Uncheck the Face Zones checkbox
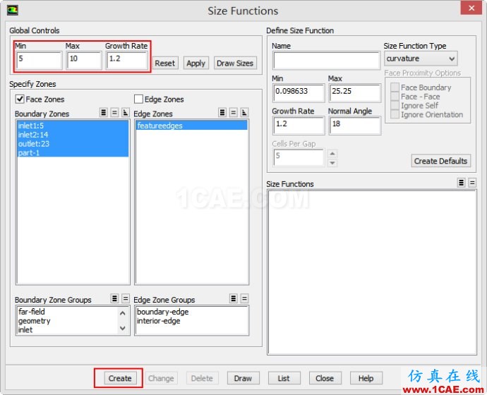 (20, 99)
